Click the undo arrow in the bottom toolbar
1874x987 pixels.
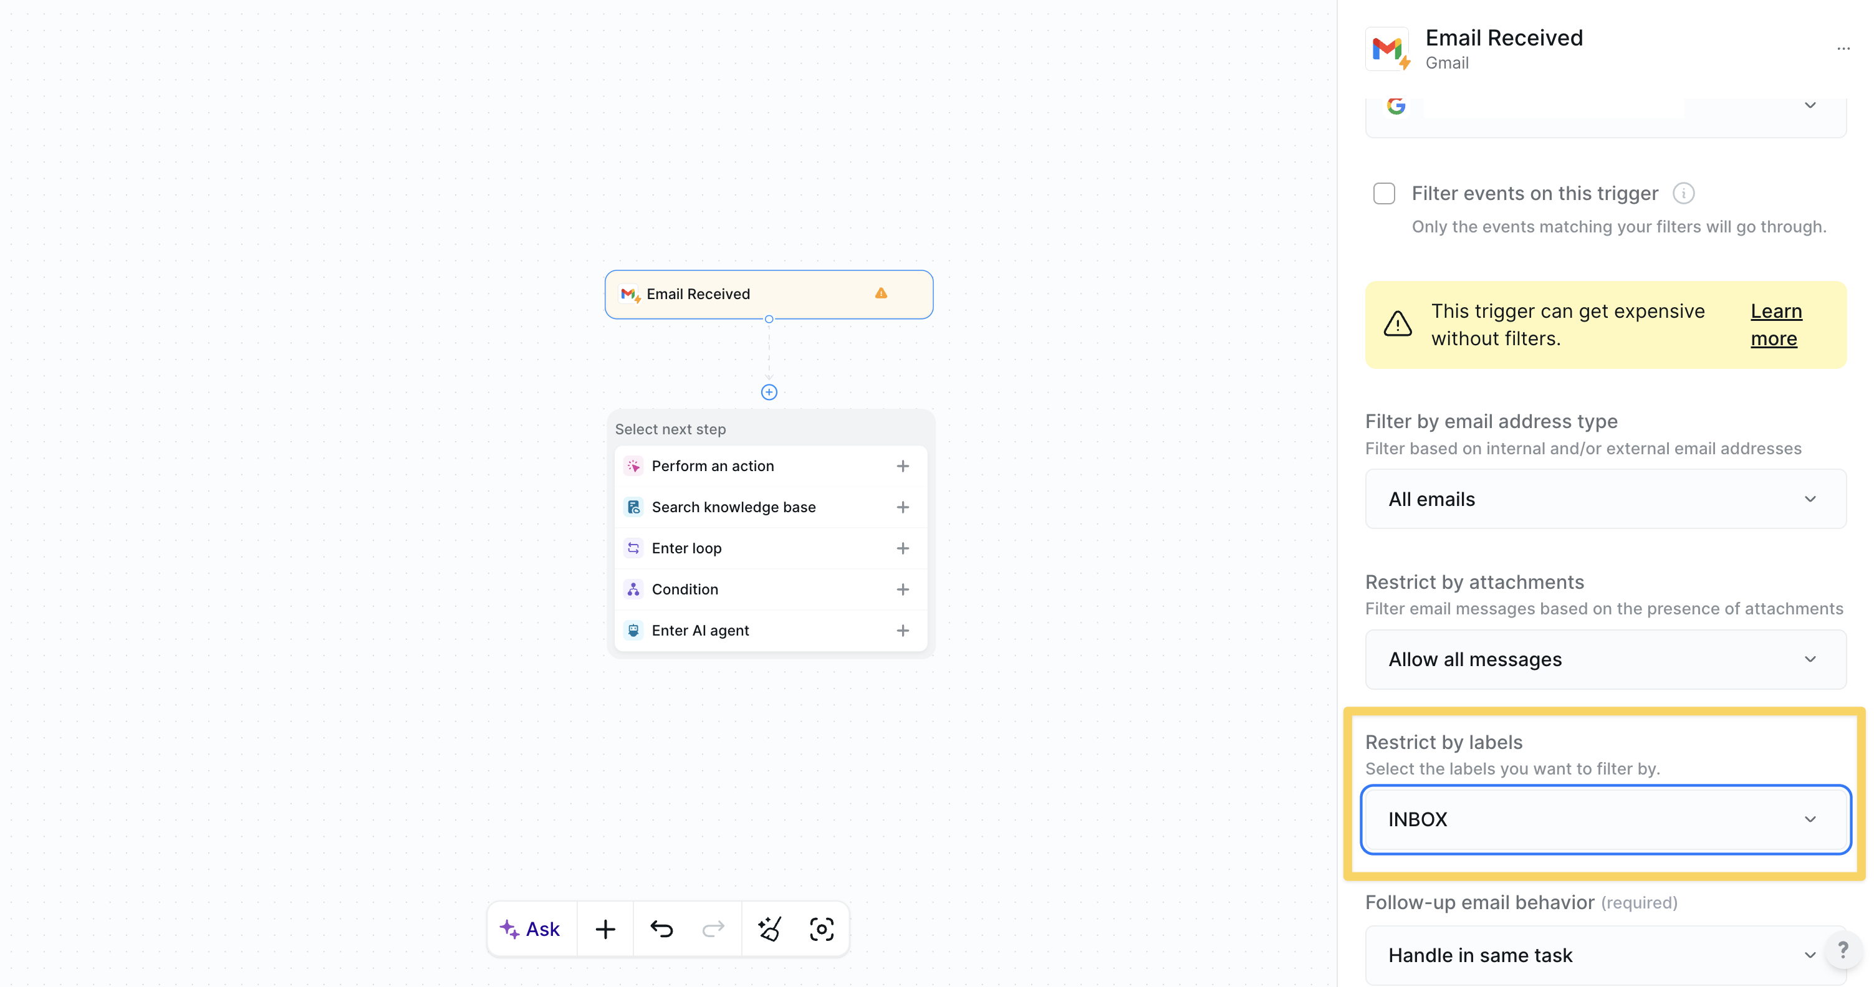point(661,929)
